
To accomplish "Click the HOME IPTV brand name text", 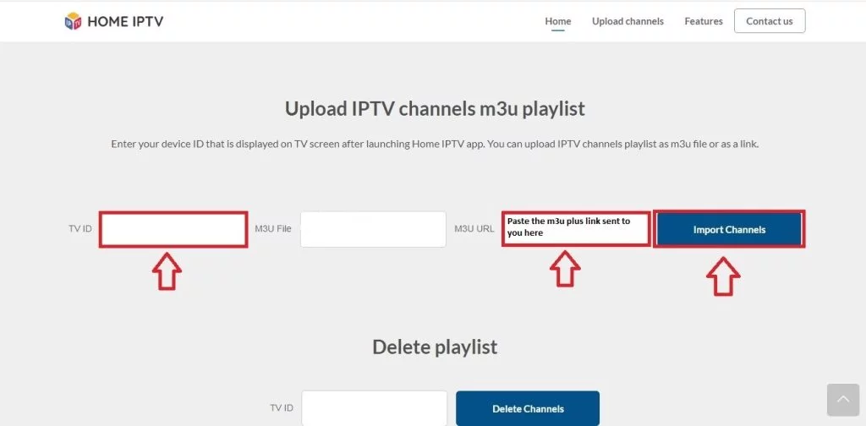I will (125, 21).
